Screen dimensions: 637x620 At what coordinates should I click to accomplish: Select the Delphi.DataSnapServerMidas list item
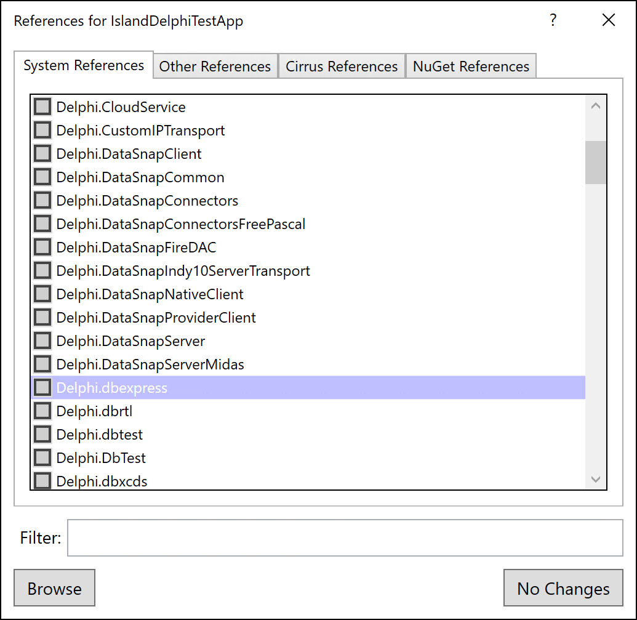pyautogui.click(x=308, y=364)
